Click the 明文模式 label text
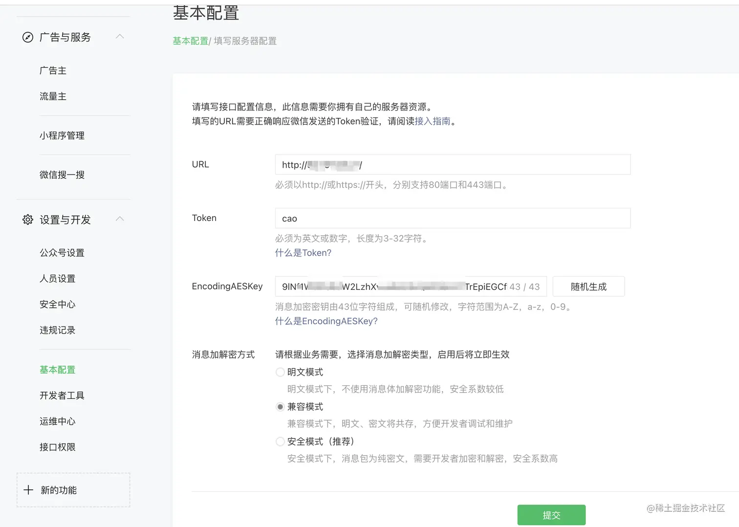The width and height of the screenshot is (739, 527). click(x=305, y=372)
